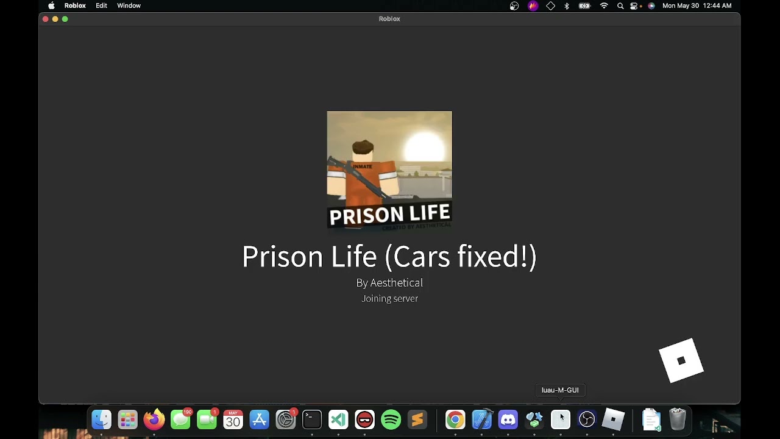Viewport: 780px width, 439px height.
Task: Open Finder from the Dock
Action: point(101,419)
